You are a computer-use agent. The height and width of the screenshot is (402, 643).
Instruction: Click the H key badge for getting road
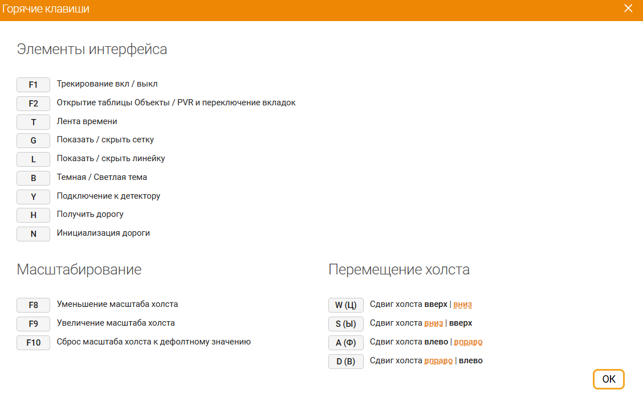coord(33,215)
